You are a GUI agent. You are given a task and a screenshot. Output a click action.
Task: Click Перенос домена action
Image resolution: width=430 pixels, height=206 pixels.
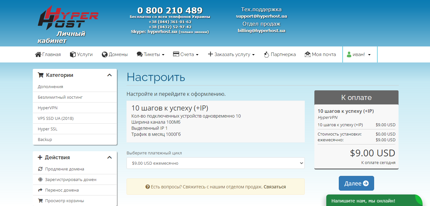[x=75, y=190]
